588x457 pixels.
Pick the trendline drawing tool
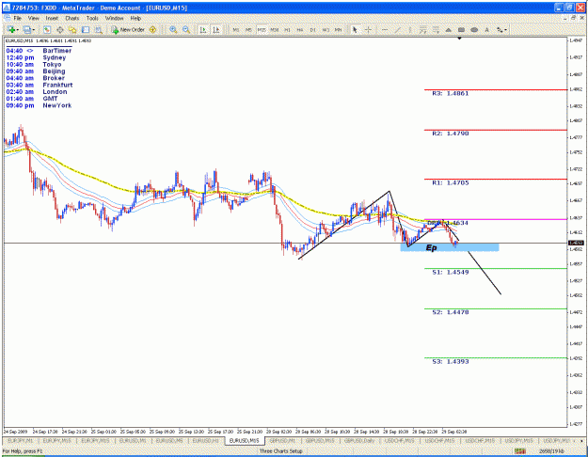[x=398, y=29]
